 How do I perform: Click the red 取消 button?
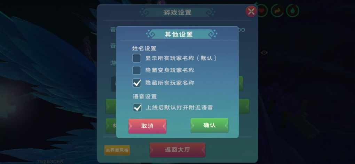pos(147,126)
